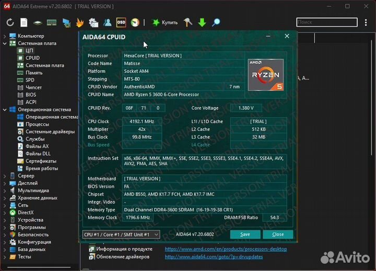Click the CPU Clock value 4192.1 MHz

(142, 121)
